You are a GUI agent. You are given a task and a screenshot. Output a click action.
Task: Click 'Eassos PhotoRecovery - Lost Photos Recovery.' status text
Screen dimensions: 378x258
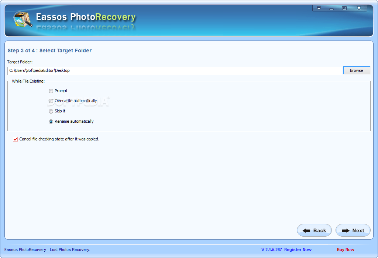coord(47,250)
